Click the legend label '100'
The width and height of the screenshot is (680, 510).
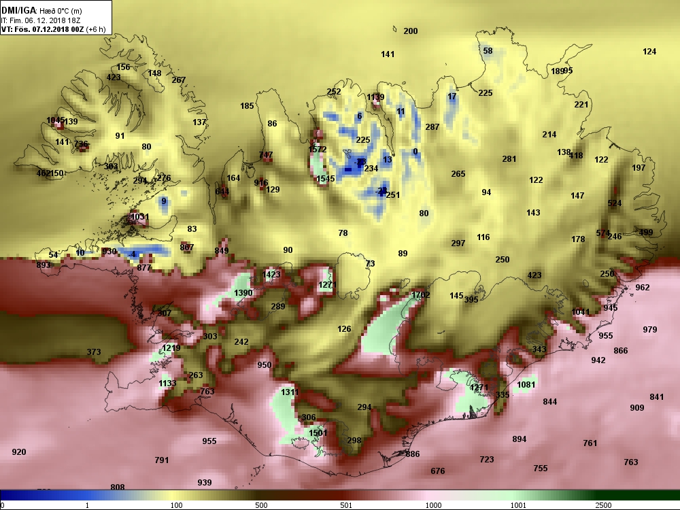[x=176, y=505]
